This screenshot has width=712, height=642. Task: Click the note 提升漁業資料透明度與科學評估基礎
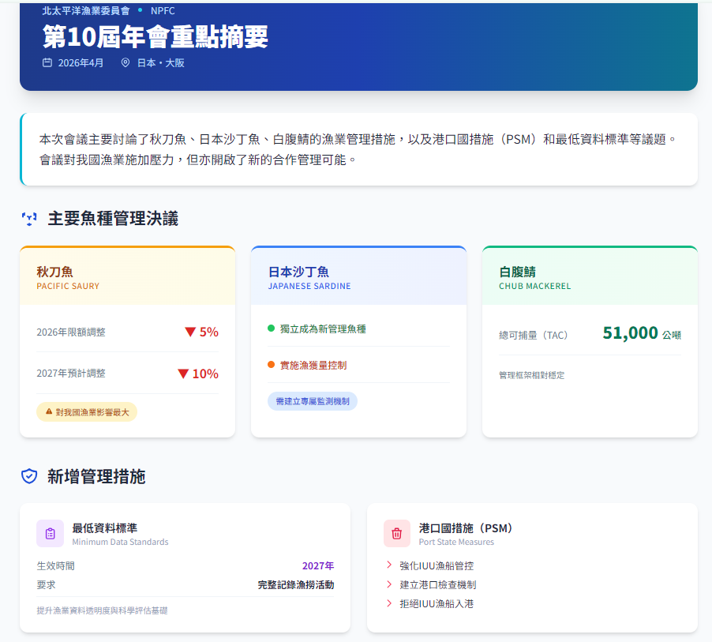pos(102,610)
